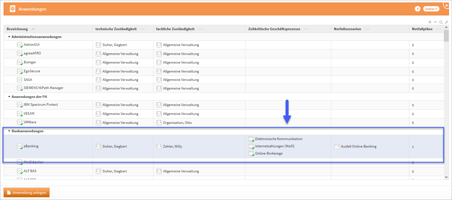Click the vertical scrollbar down arrow
The width and height of the screenshot is (452, 200).
point(446,177)
